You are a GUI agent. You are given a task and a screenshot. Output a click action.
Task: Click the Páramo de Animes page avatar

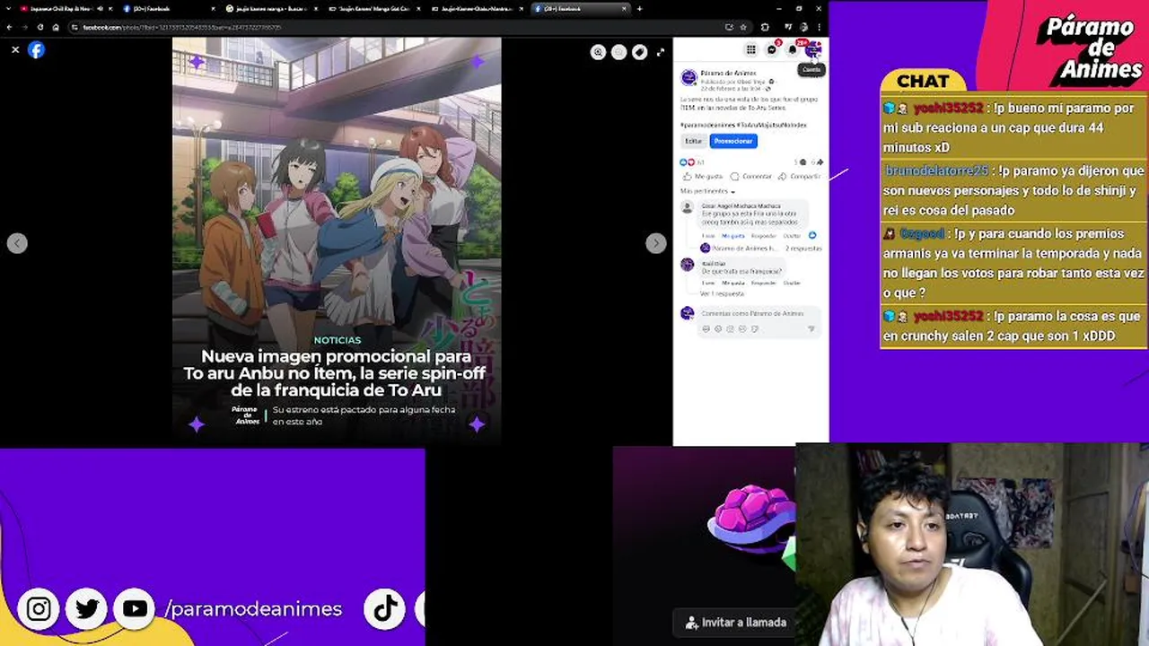click(x=689, y=77)
